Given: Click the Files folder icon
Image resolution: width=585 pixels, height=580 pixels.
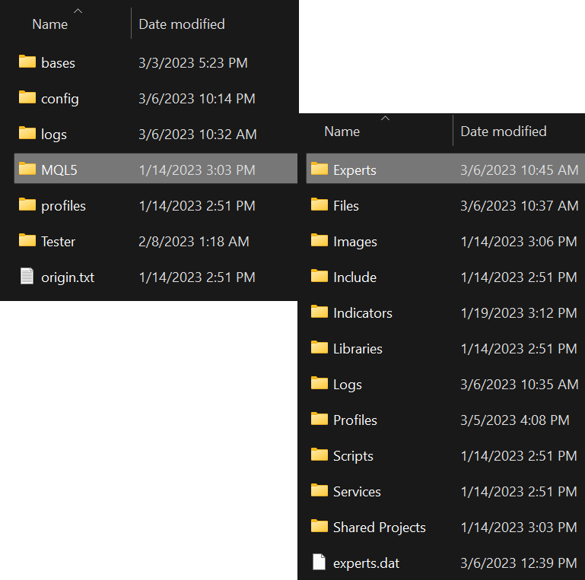Looking at the screenshot, I should coord(320,204).
